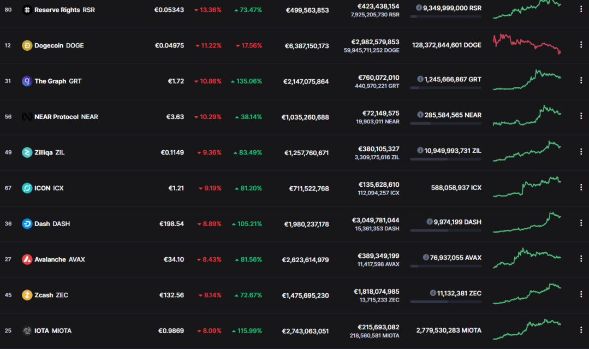Open the info icon beside AVAX circulating supply
The height and width of the screenshot is (349, 589).
[x=426, y=257]
